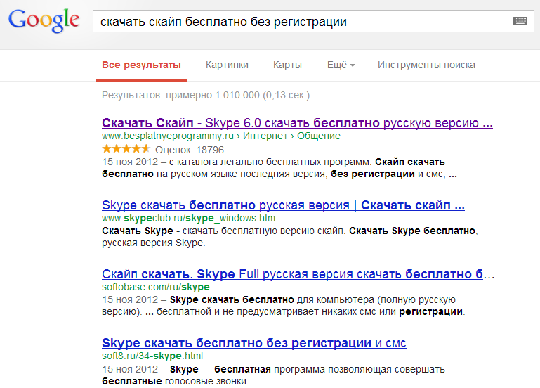Open result Skype скачать бесплатно без регистрации и смс
This screenshot has width=540, height=388.
254,343
